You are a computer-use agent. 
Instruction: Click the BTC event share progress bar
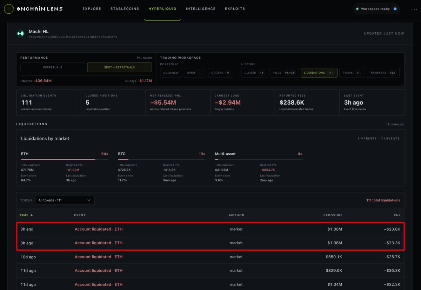[x=162, y=159]
